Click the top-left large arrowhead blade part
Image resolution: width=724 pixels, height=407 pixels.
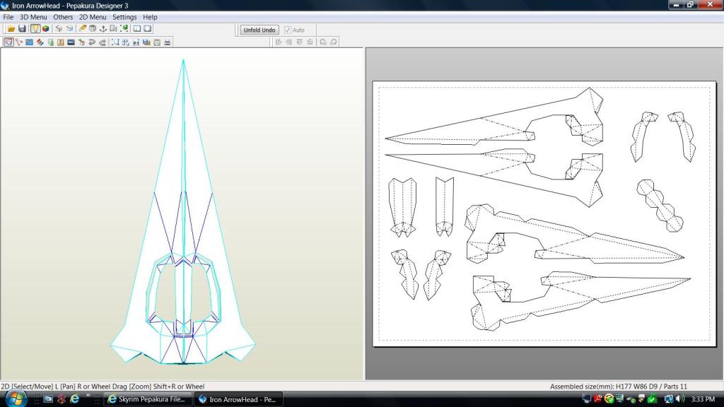pyautogui.click(x=494, y=117)
